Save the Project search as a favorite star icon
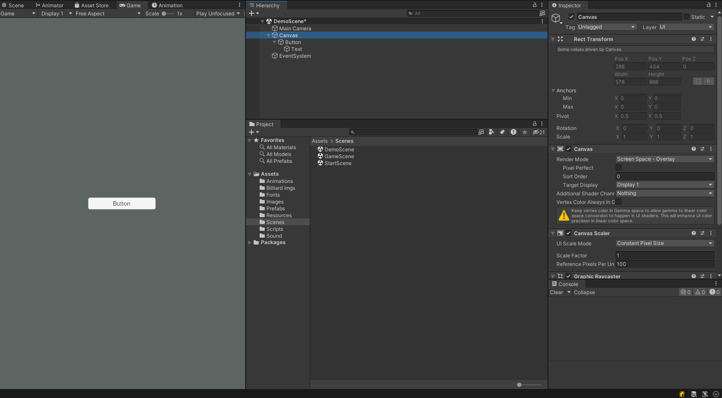 525,132
